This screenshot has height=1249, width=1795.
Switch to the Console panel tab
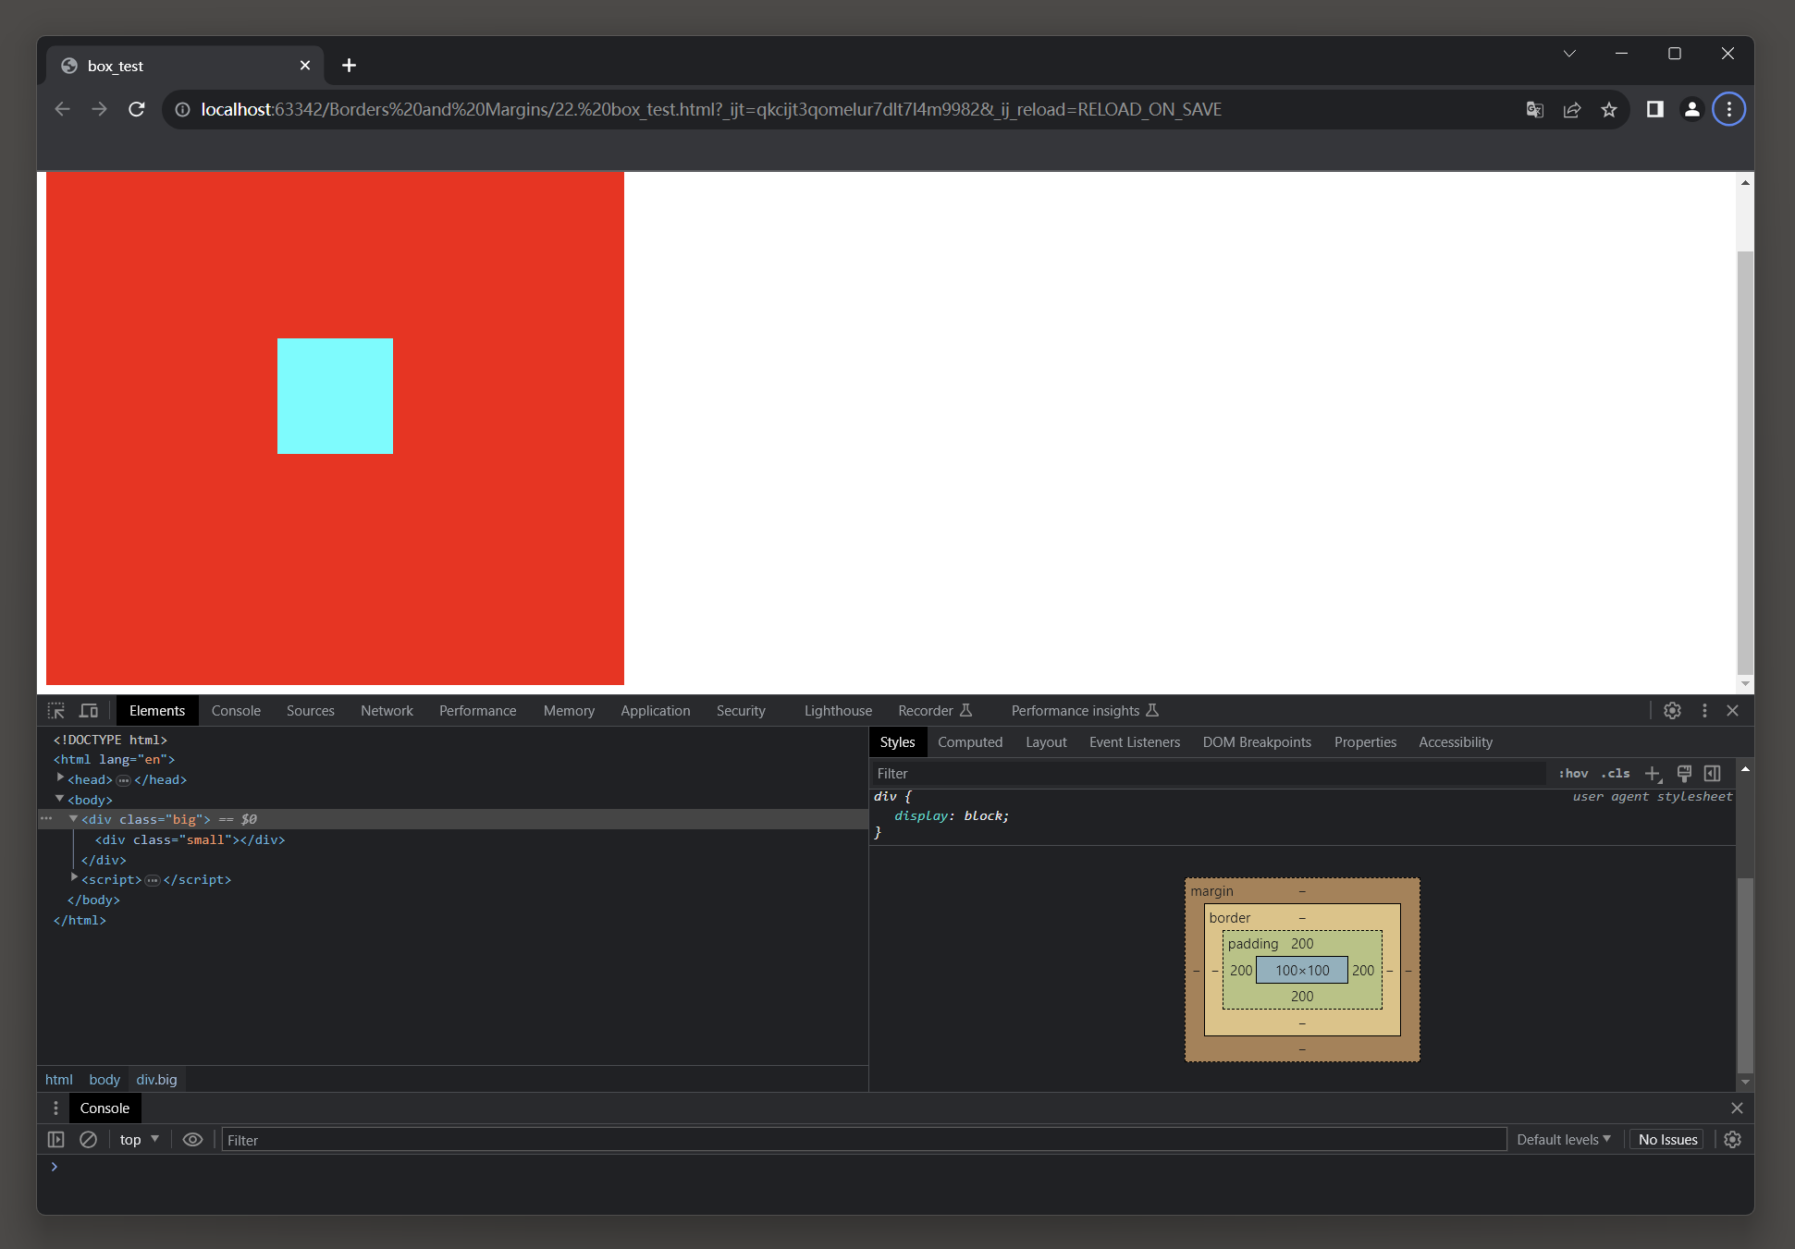tap(236, 710)
